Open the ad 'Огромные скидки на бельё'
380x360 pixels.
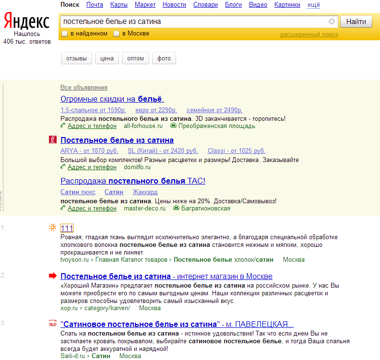coord(112,99)
